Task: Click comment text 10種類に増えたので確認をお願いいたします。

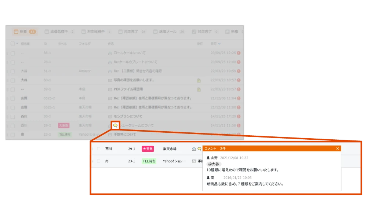Action: click(x=243, y=170)
